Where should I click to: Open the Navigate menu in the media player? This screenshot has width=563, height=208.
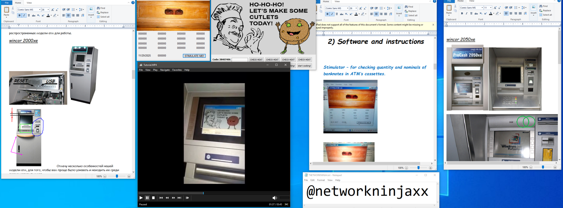point(165,70)
